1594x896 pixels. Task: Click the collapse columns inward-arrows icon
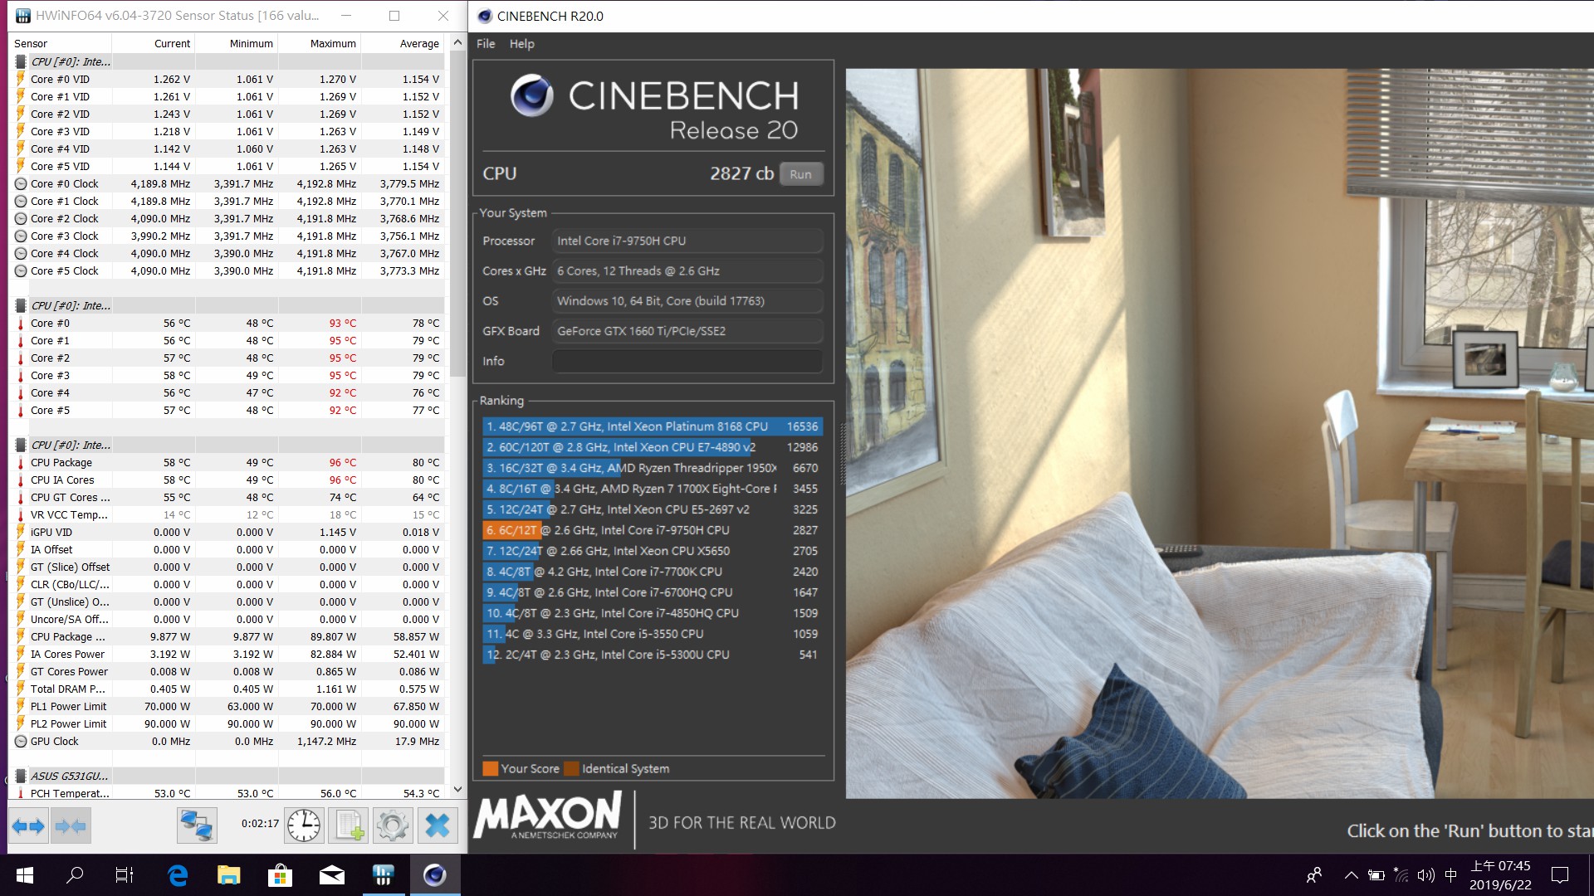[x=70, y=826]
